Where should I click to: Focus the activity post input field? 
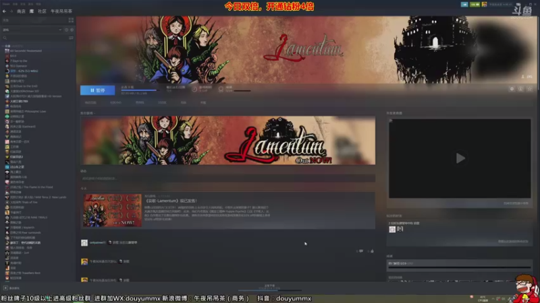coord(228,178)
